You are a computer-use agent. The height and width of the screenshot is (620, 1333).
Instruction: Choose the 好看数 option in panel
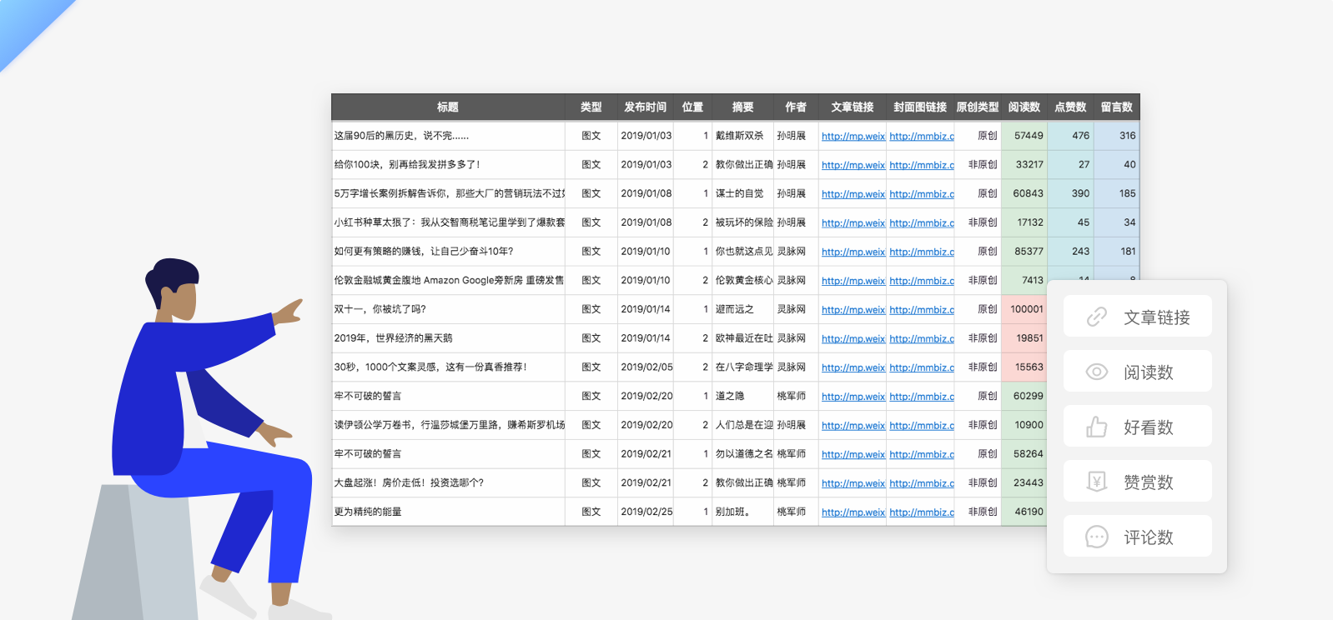click(1148, 427)
